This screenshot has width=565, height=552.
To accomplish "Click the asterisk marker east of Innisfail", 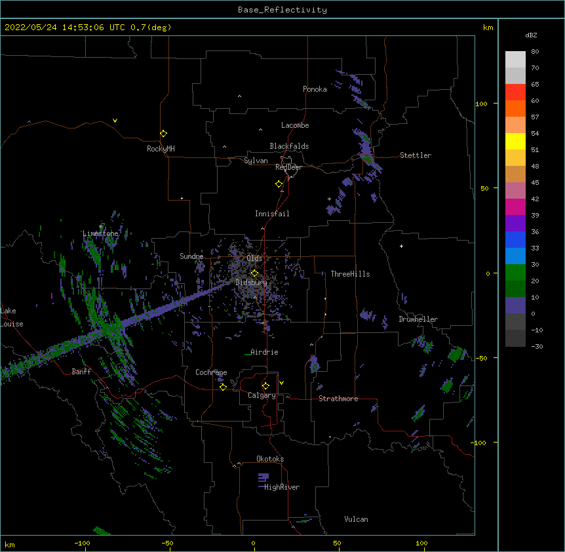I will click(x=329, y=199).
